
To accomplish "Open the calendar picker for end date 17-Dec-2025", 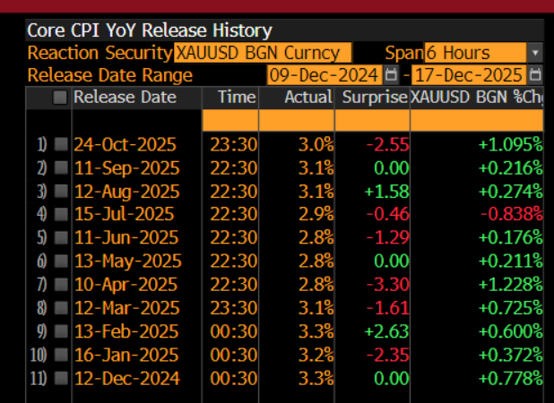I will tap(535, 74).
